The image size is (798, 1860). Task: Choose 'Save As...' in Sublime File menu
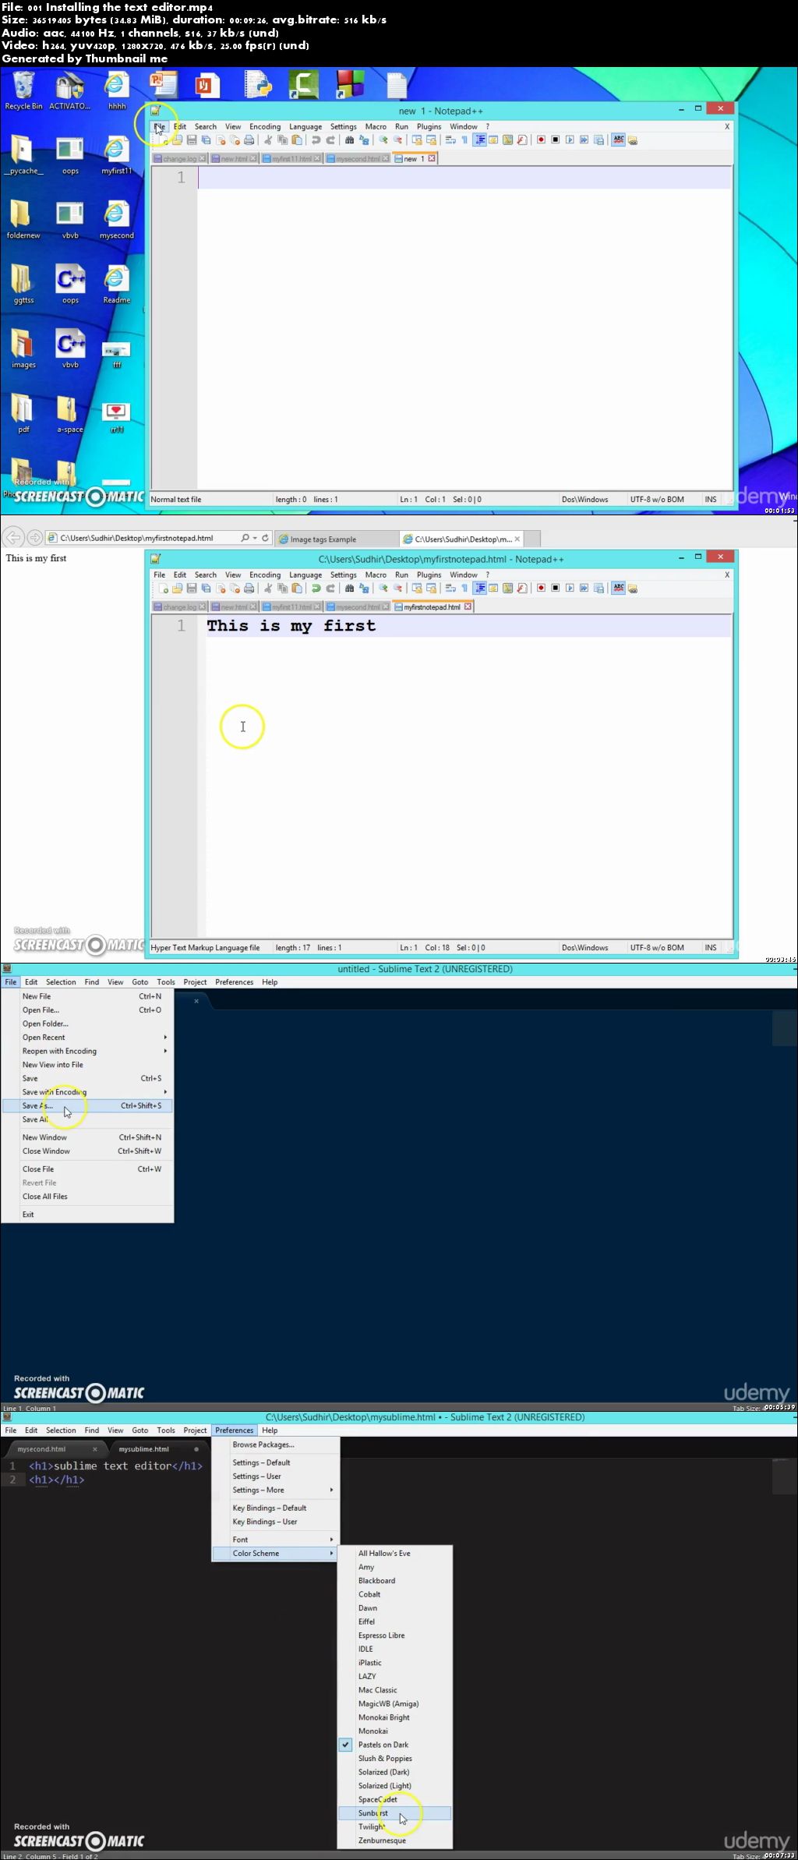pos(87,1105)
